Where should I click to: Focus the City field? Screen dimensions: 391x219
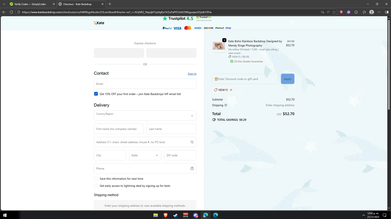click(x=110, y=155)
